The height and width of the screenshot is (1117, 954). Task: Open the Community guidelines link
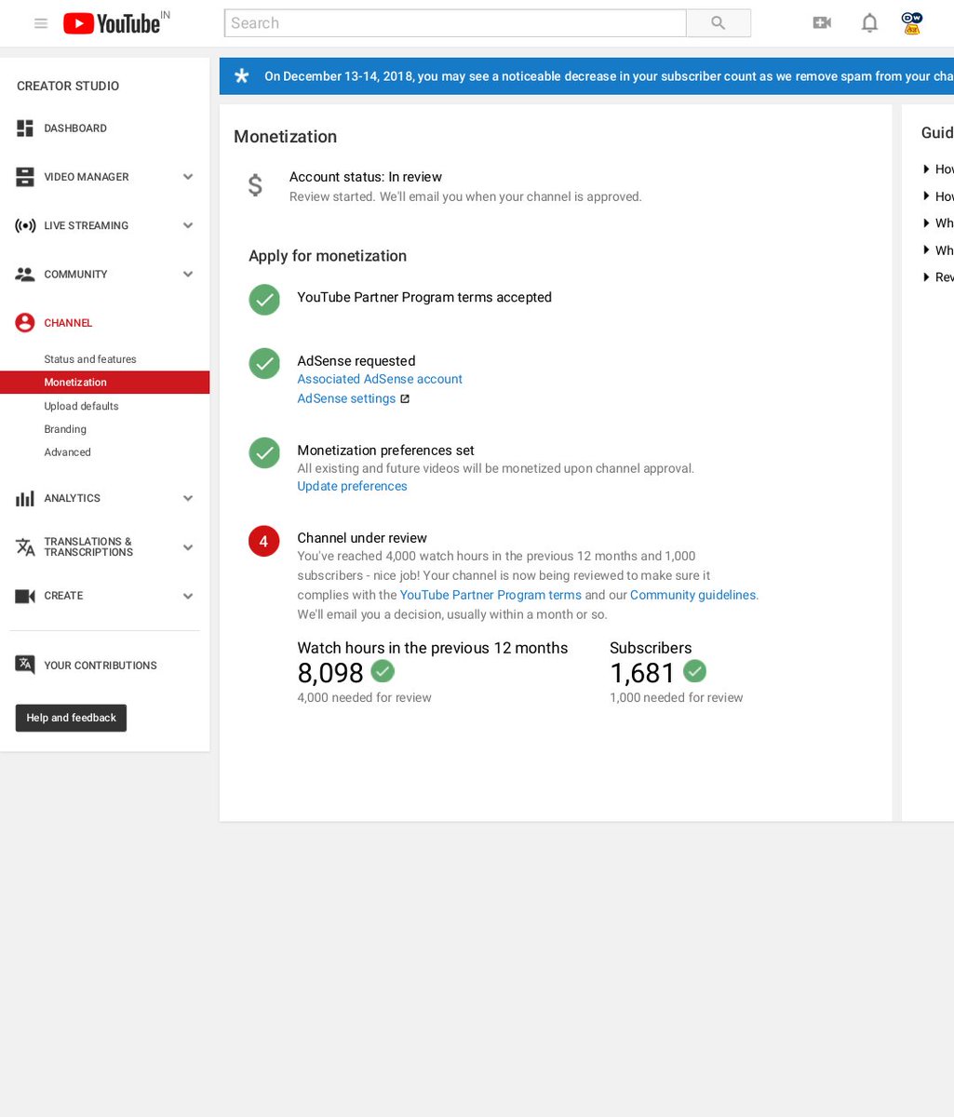(x=694, y=595)
